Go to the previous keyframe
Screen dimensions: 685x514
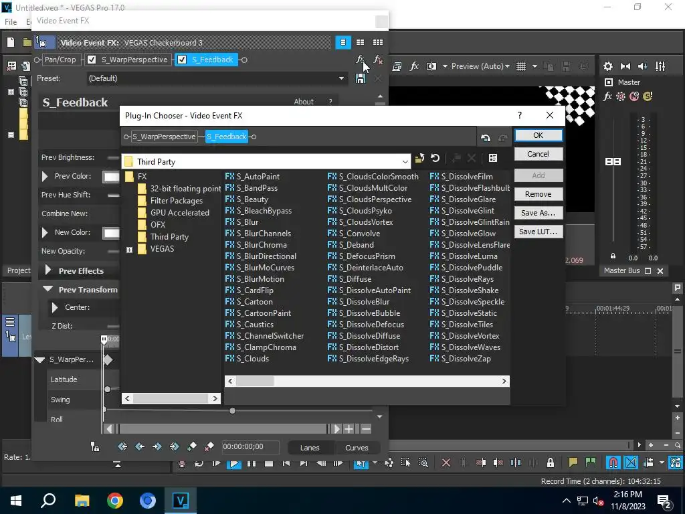[x=140, y=446]
